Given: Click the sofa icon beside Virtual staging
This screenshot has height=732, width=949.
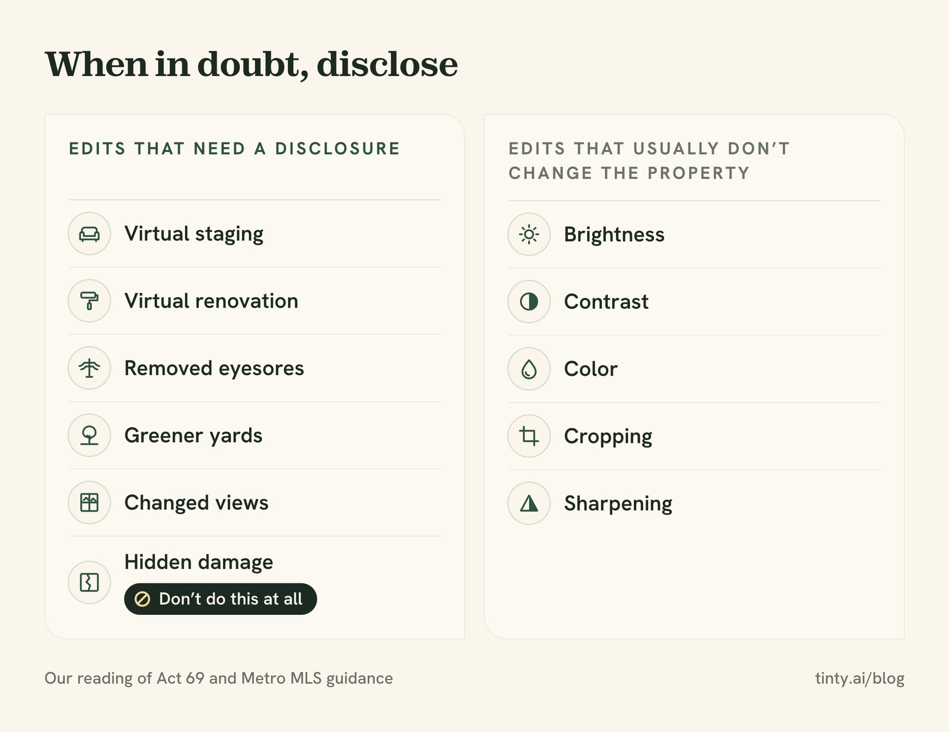Looking at the screenshot, I should 89,234.
